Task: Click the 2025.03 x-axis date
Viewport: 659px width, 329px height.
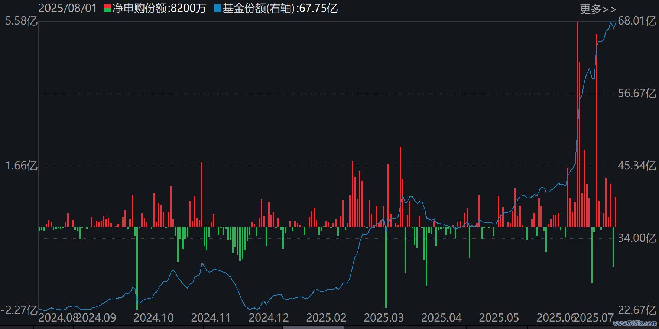Action: 384,318
